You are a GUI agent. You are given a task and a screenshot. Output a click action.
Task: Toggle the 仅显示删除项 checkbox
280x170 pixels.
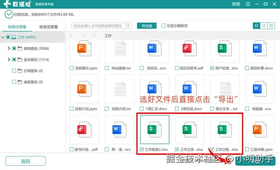click(163, 26)
